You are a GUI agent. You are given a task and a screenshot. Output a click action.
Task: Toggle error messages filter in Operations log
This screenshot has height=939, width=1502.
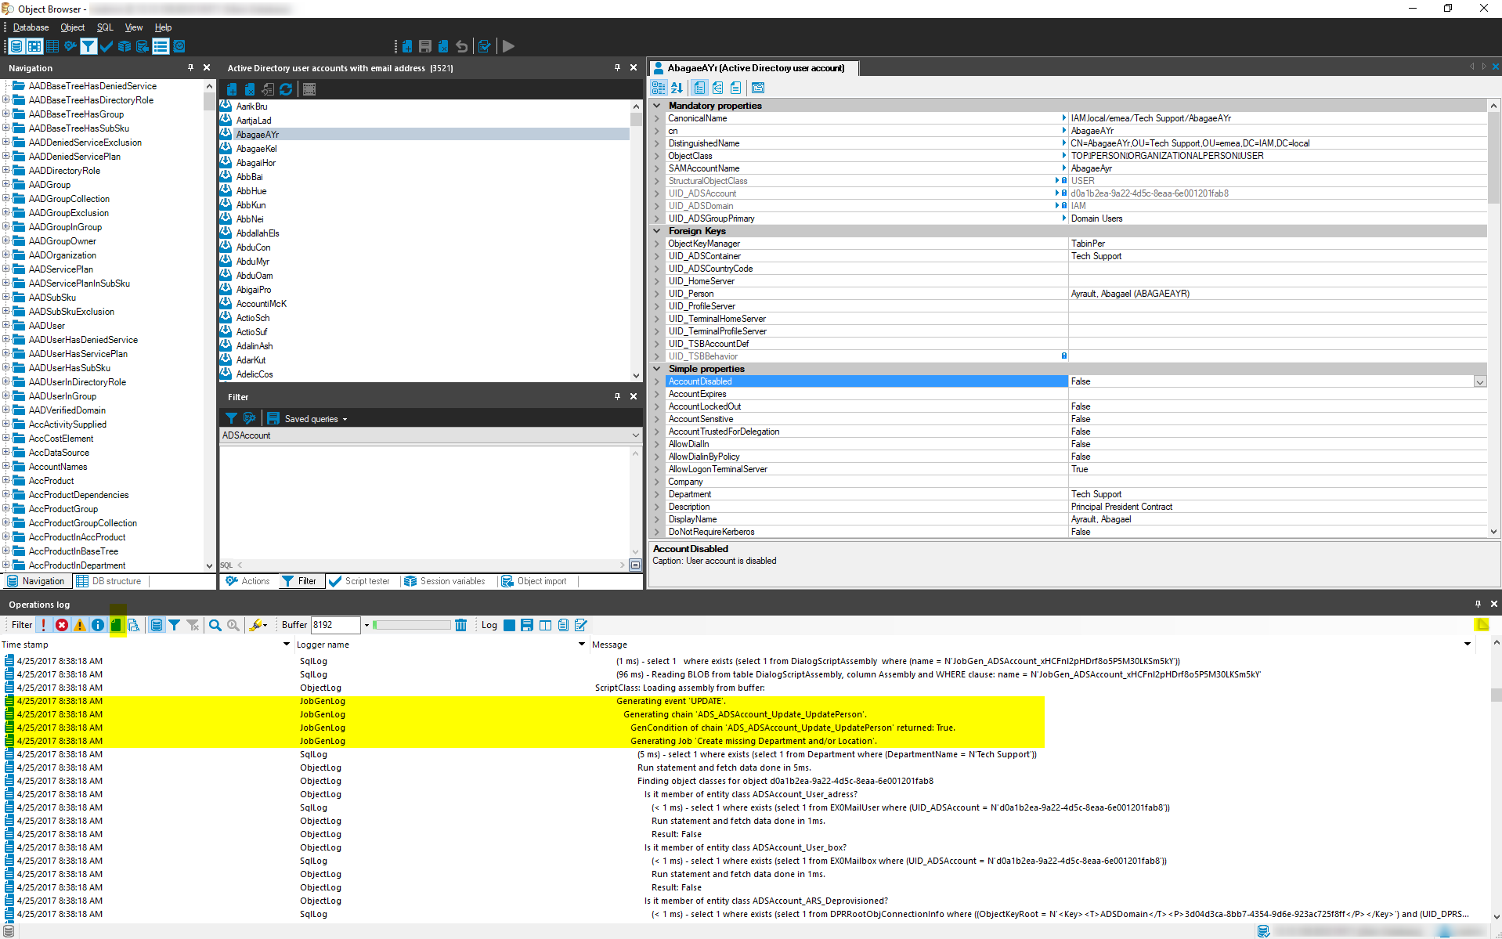[44, 625]
